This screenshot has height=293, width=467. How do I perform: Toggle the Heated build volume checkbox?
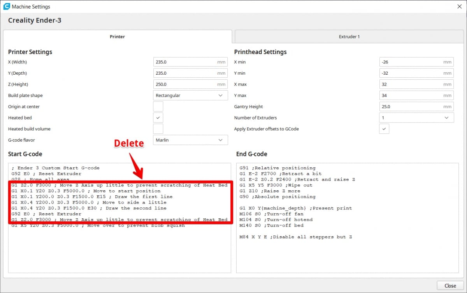(158, 129)
